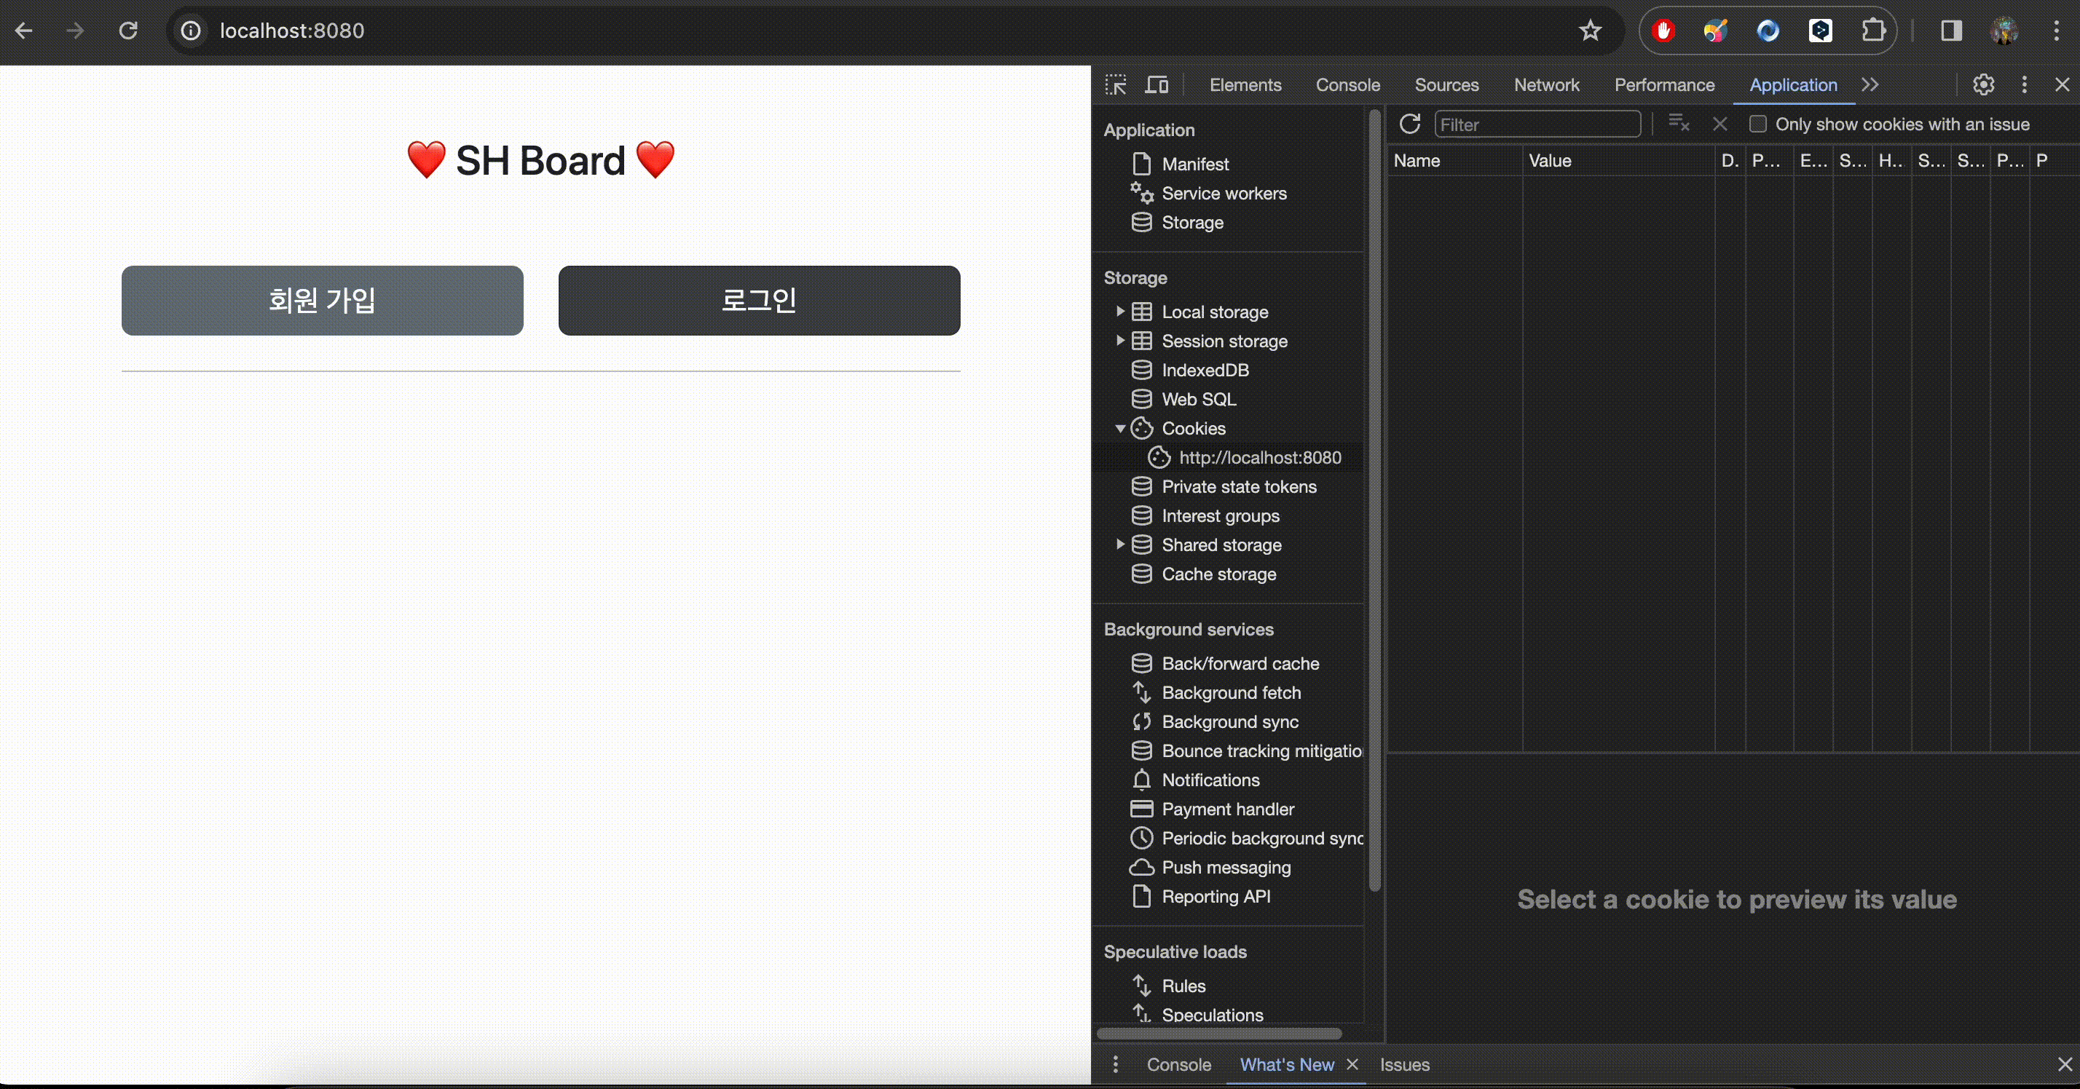
Task: Switch to the Network tab
Action: [x=1545, y=84]
